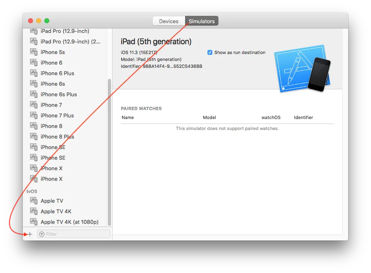Click the simulator icon beside iPhone 6s
This screenshot has height=273, width=371.
[34, 84]
